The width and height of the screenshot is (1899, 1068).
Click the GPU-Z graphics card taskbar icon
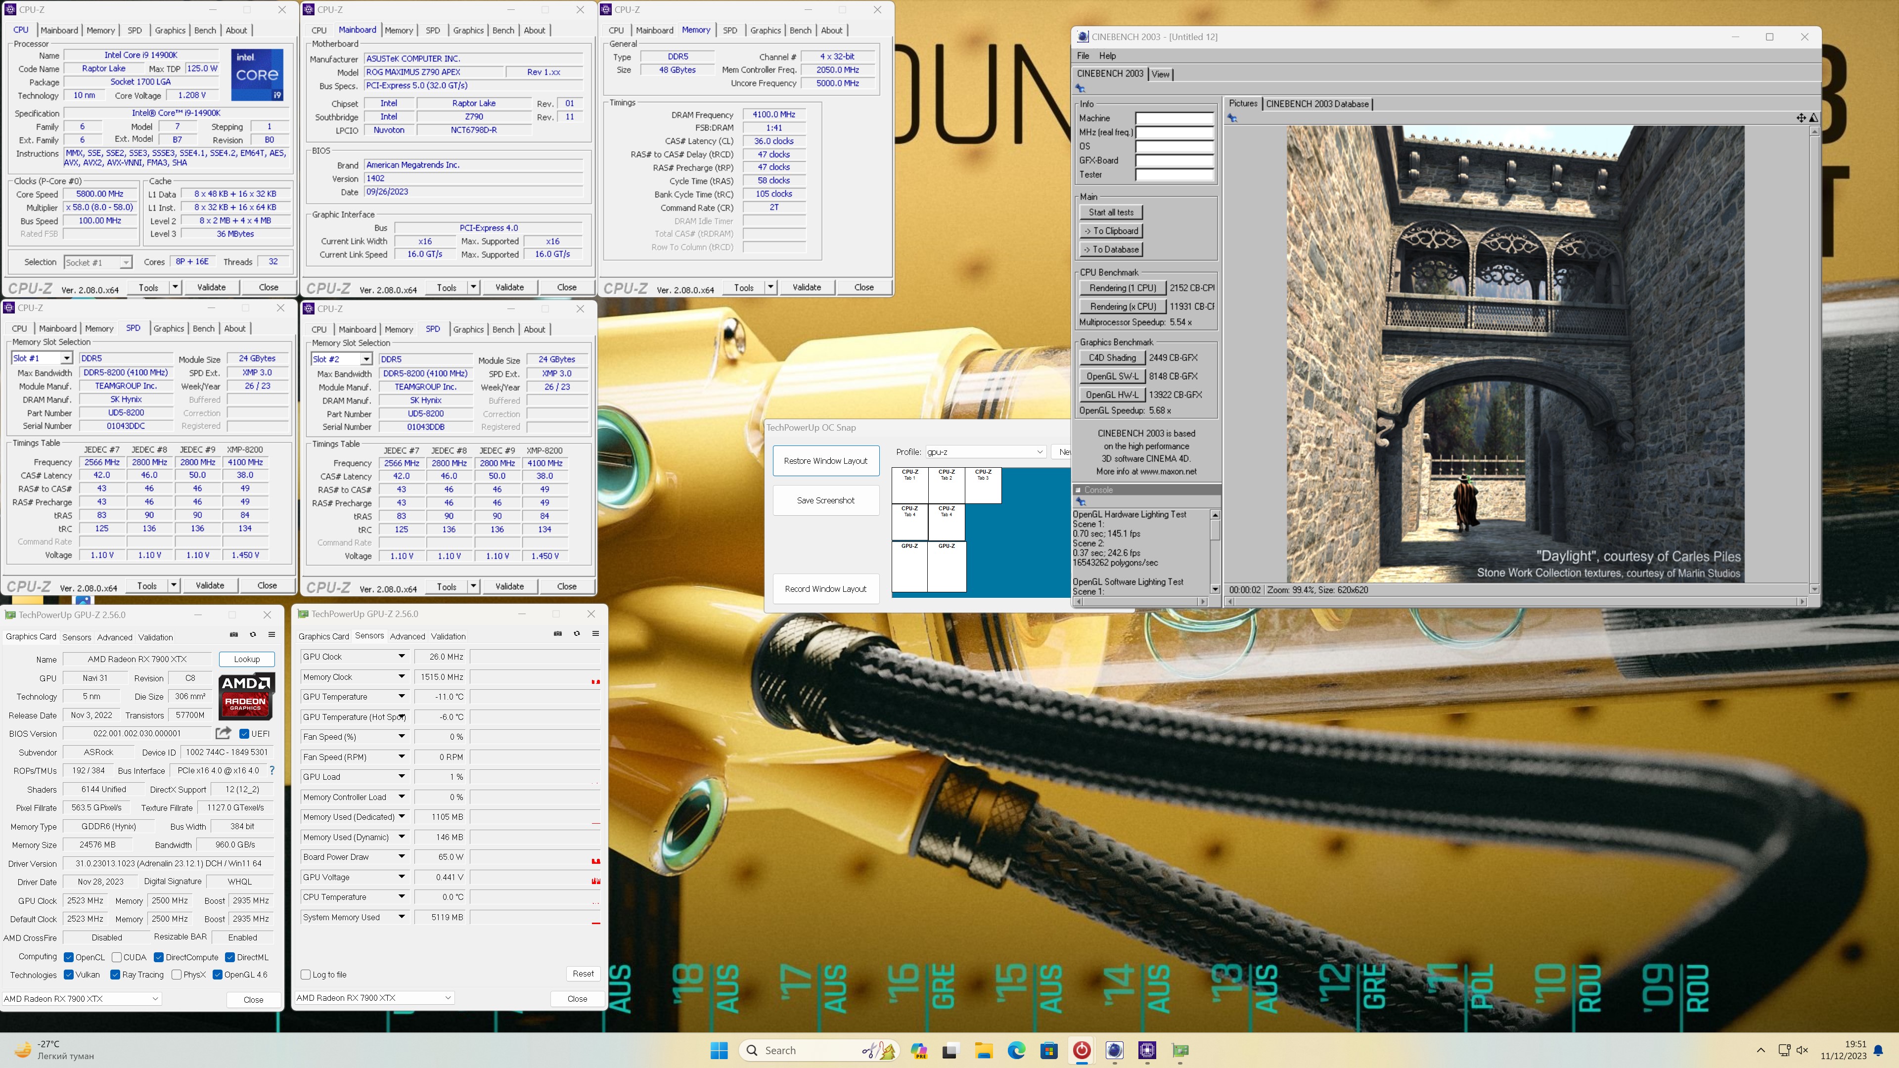point(1180,1050)
